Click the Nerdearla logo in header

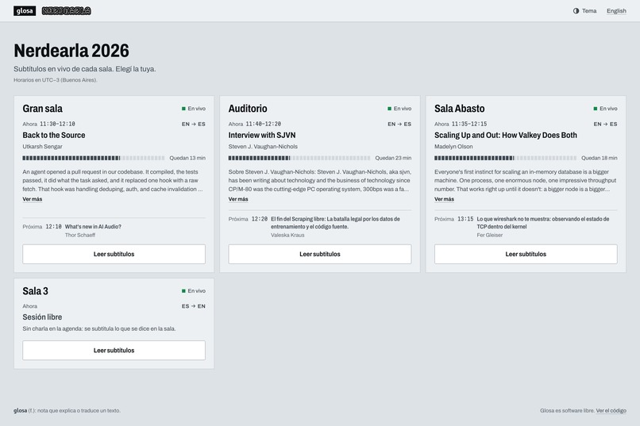coord(67,11)
